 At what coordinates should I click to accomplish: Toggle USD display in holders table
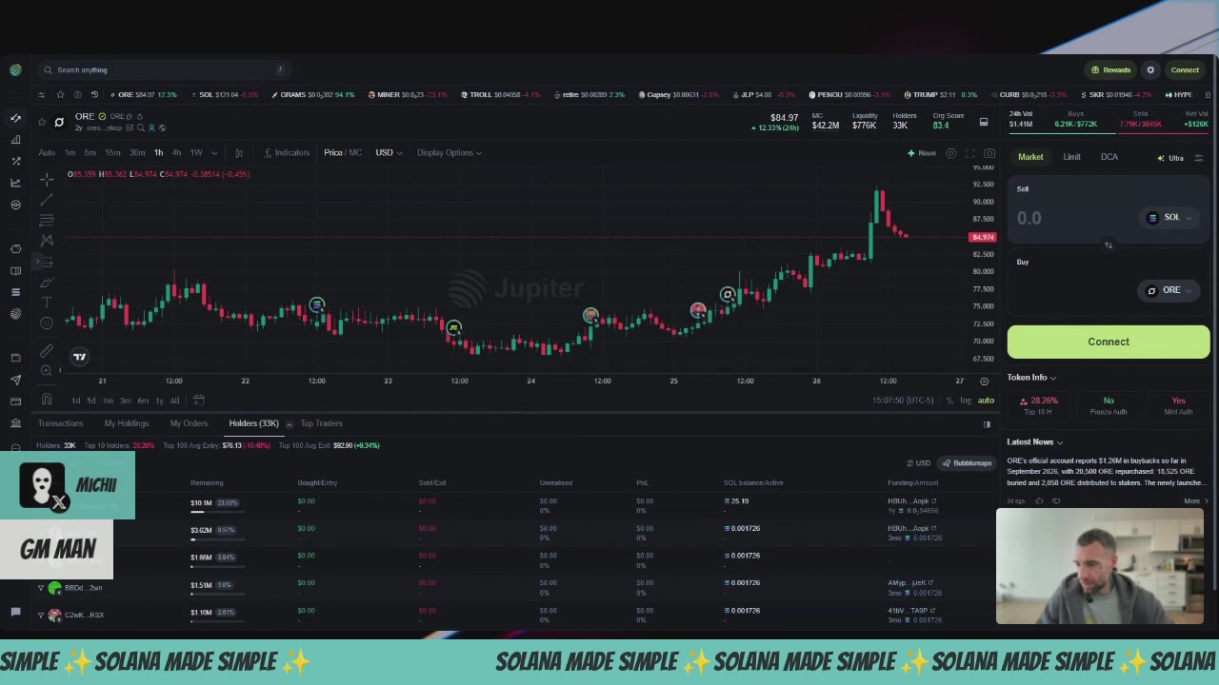918,463
